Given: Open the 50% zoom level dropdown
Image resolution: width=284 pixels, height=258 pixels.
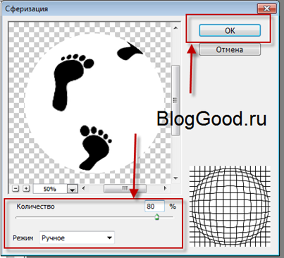Looking at the screenshot, I should pos(73,189).
